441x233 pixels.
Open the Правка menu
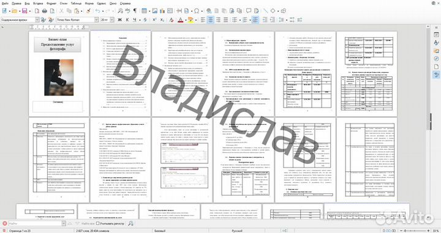[x=17, y=4]
